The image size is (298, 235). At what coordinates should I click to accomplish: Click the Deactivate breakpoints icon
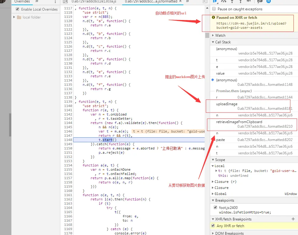click(260, 1)
